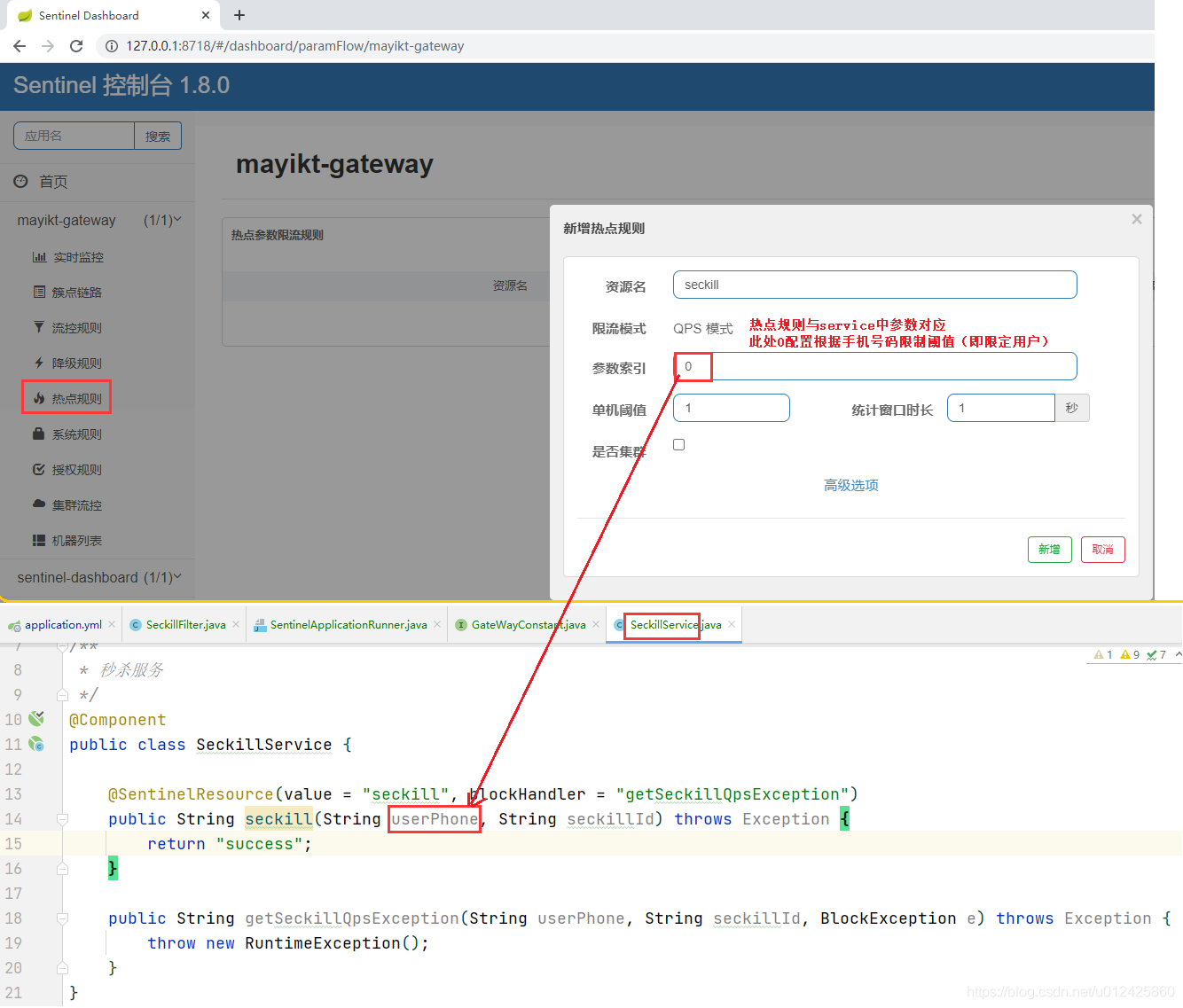
Task: Open 首页 in the sidebar
Action: pos(53,182)
